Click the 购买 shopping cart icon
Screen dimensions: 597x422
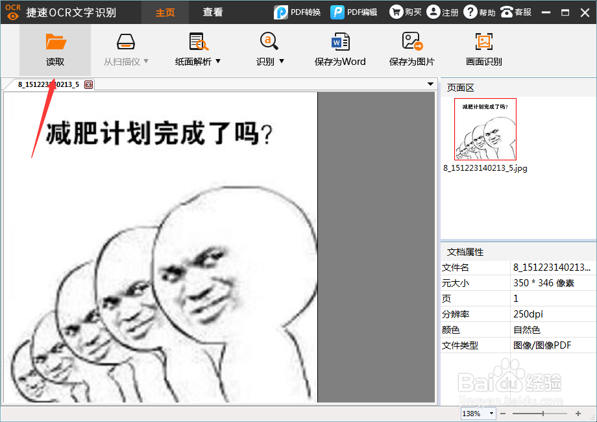coord(396,12)
